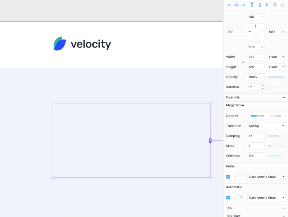This screenshot has width=288, height=217.
Task: Adjust the Opacity slider
Action: [276, 77]
